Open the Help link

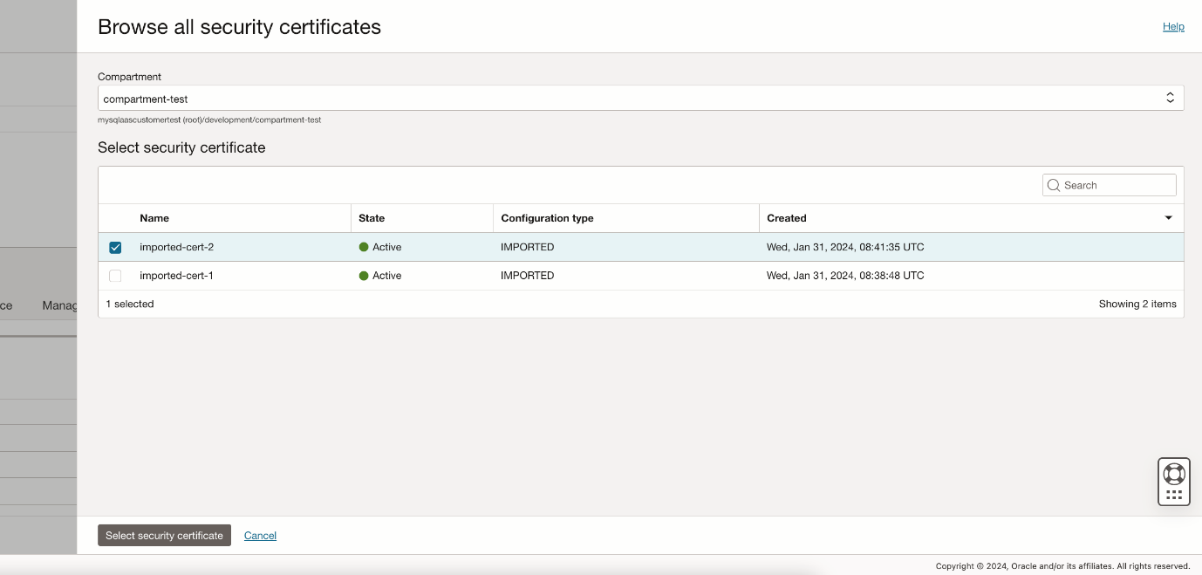click(1173, 26)
